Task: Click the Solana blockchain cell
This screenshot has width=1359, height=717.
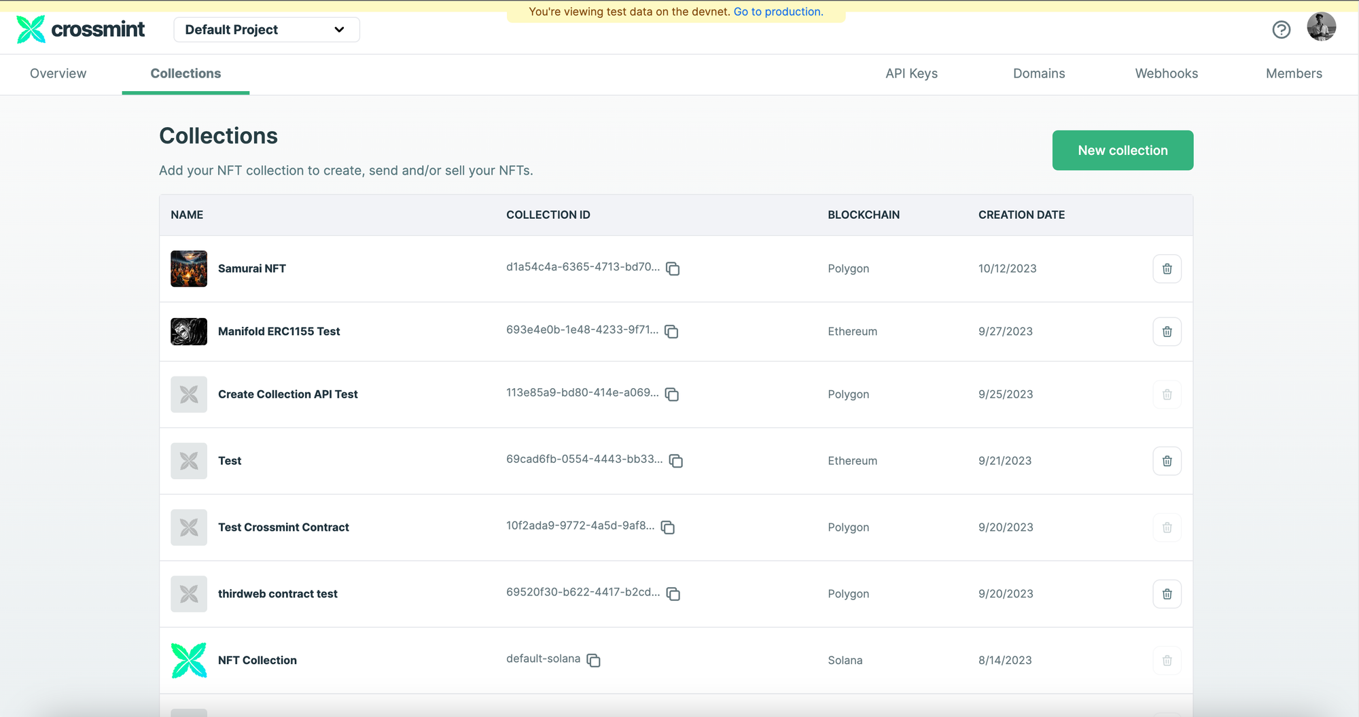Action: point(845,661)
